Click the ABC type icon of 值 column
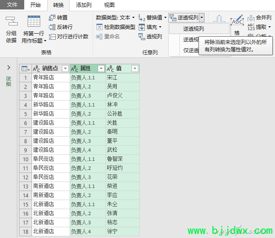Image resolution: width=275 pixels, height=238 pixels. click(110, 69)
